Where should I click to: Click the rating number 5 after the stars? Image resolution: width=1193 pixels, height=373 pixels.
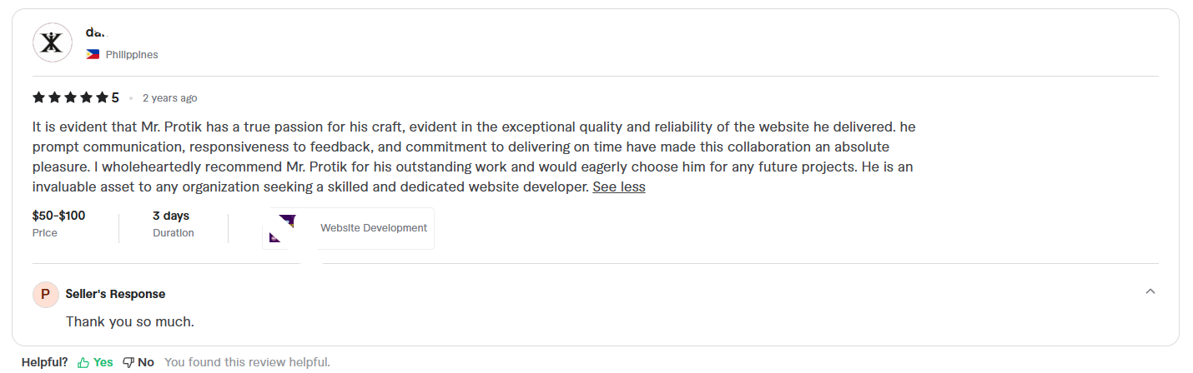[115, 97]
